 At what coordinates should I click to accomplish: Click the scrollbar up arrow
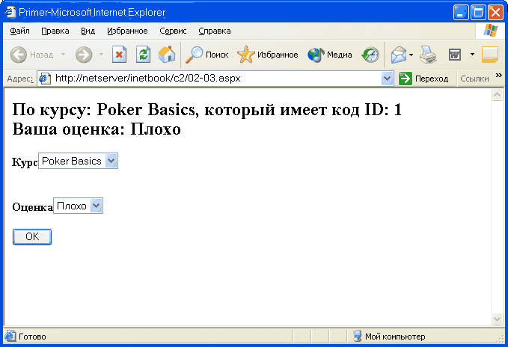[x=497, y=95]
